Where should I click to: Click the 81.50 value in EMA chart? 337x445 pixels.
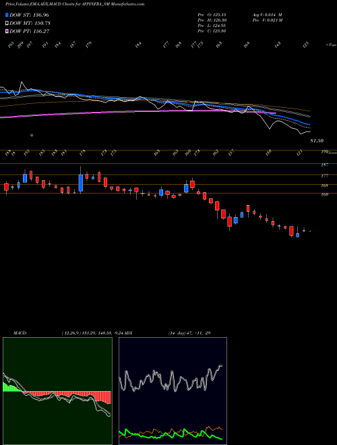click(317, 140)
